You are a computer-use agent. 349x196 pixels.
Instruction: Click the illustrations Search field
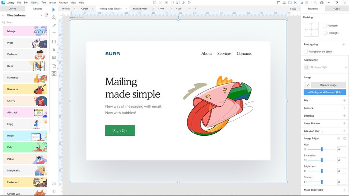pyautogui.click(x=25, y=23)
